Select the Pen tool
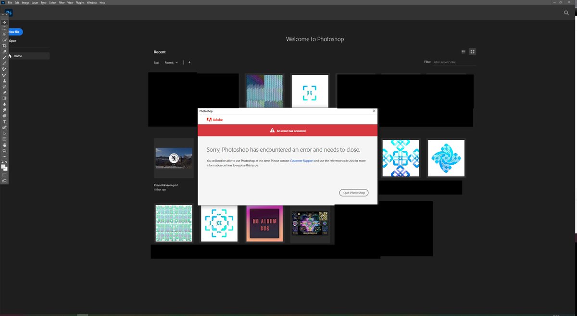577x316 pixels. click(4, 116)
